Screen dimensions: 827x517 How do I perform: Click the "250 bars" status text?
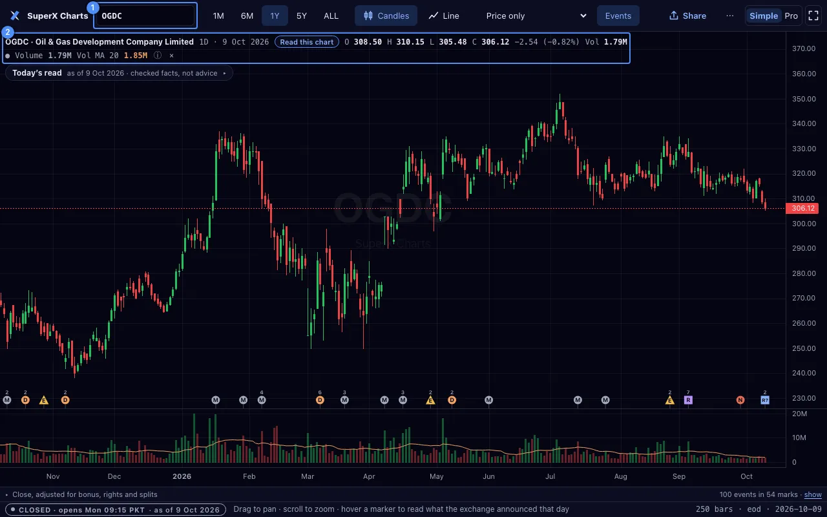click(715, 509)
